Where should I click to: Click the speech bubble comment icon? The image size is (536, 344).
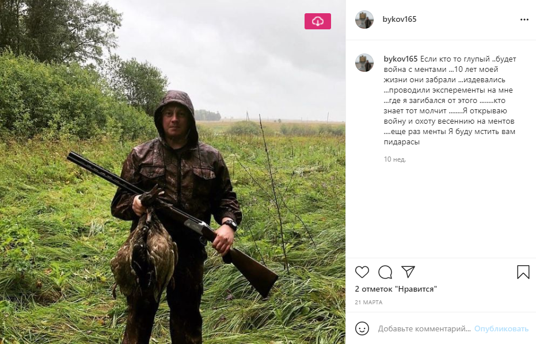pyautogui.click(x=385, y=272)
